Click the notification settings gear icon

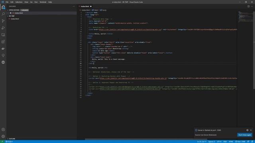tap(247, 130)
